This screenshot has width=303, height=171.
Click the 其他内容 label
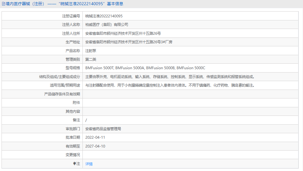click(73, 112)
